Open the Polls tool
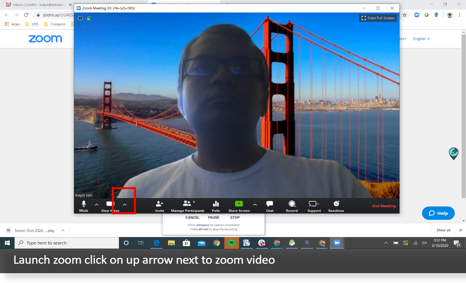This screenshot has width=466, height=283. tap(216, 206)
